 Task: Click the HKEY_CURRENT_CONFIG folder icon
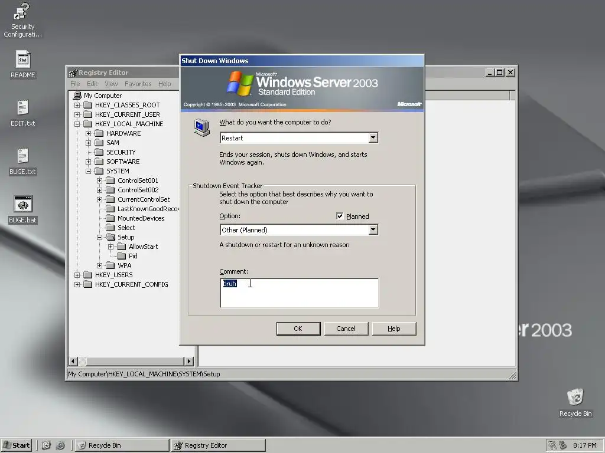pyautogui.click(x=88, y=284)
